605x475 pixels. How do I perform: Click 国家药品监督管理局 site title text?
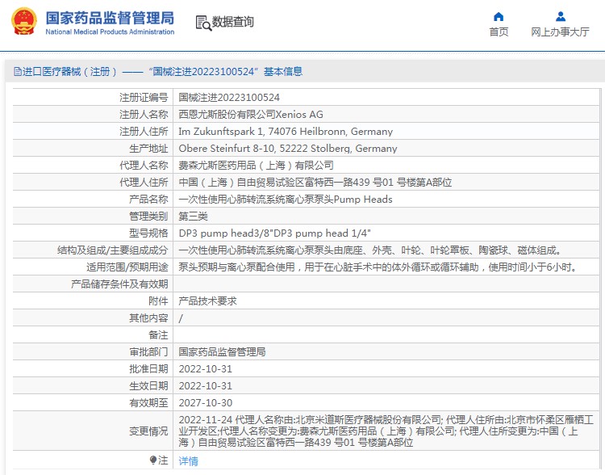coord(109,17)
